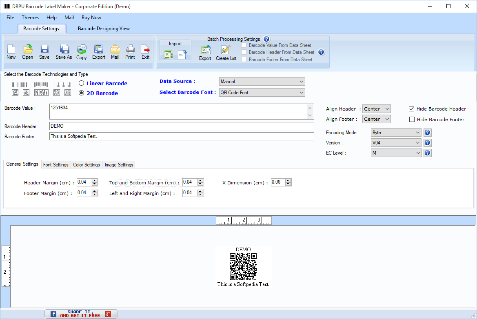Viewport: 477px width, 319px height.
Task: Switch to Image Settings tab
Action: coord(119,165)
